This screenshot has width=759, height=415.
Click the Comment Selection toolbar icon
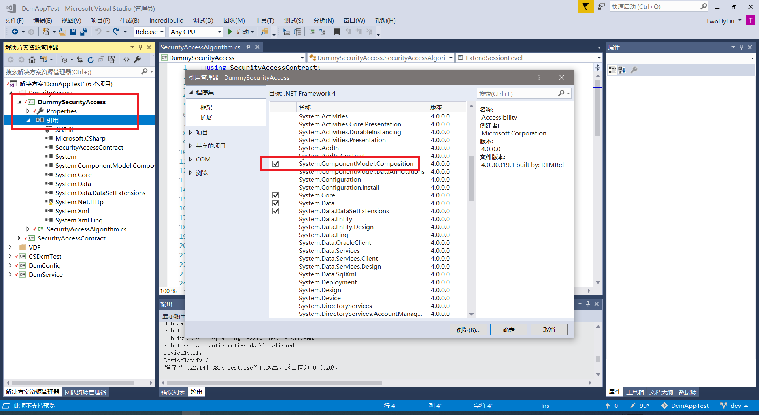(x=312, y=32)
